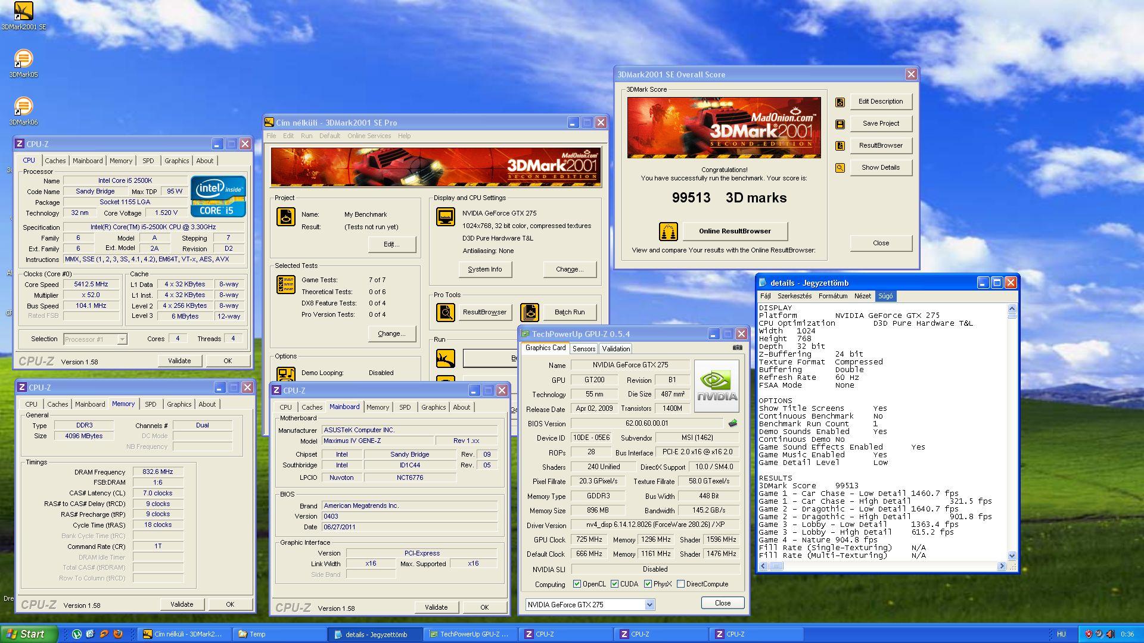Toggle the CUDA checkbox in GPU-Z
This screenshot has height=643, width=1144.
point(615,584)
